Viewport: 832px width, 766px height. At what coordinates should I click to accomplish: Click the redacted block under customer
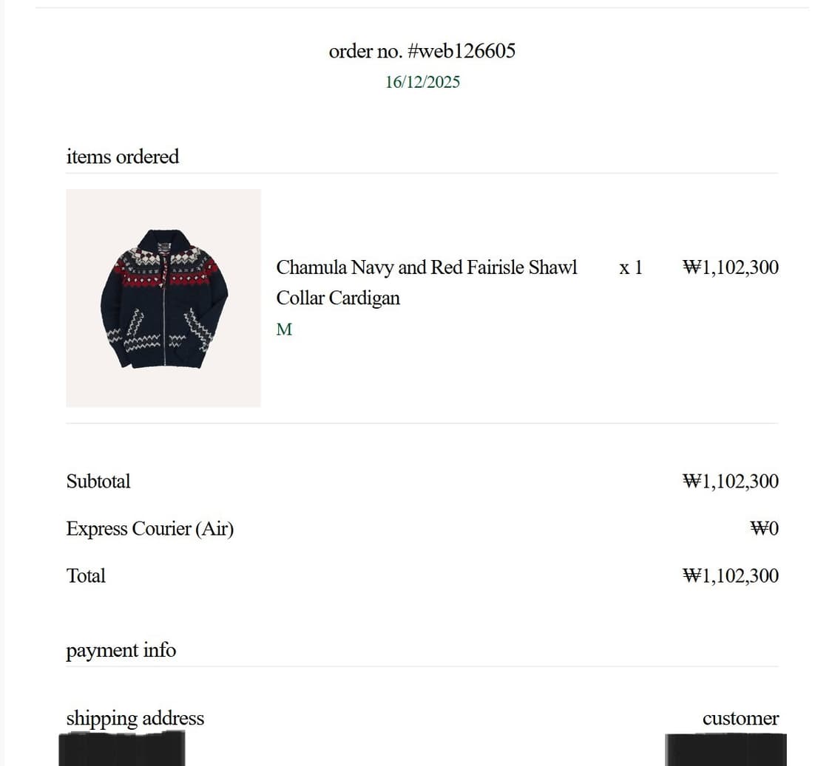pos(726,750)
